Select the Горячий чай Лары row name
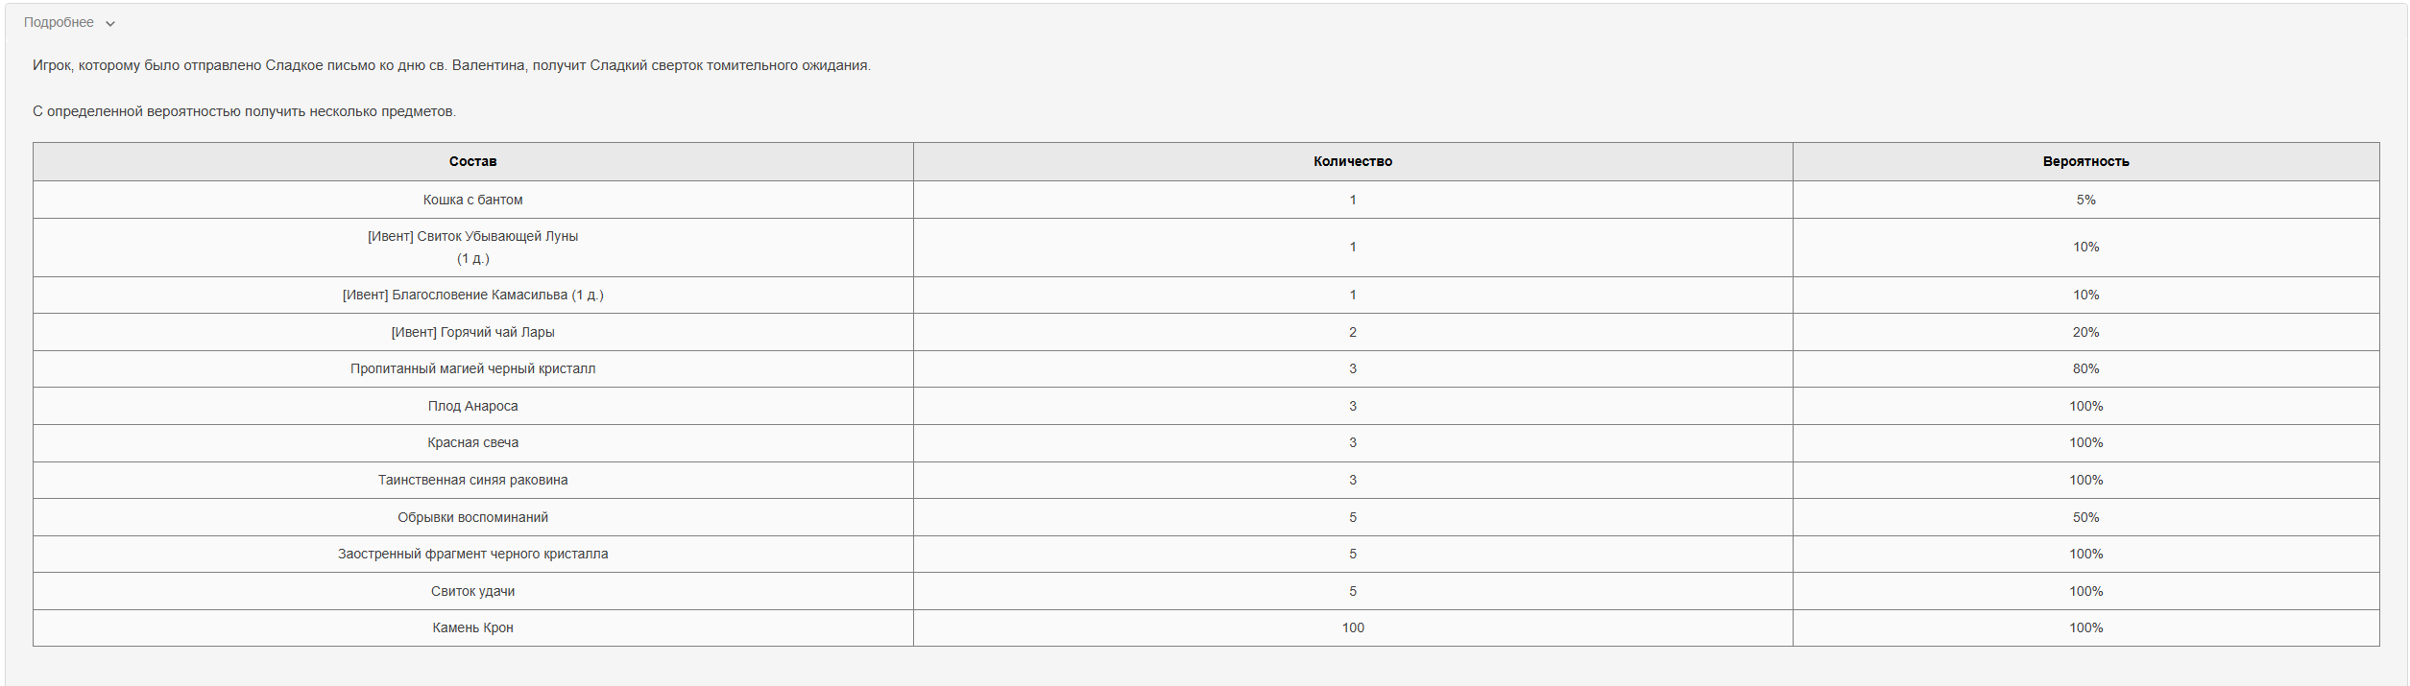The image size is (2410, 686). [x=472, y=332]
